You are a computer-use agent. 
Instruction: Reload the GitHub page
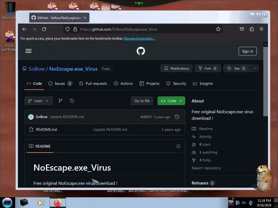(44, 29)
